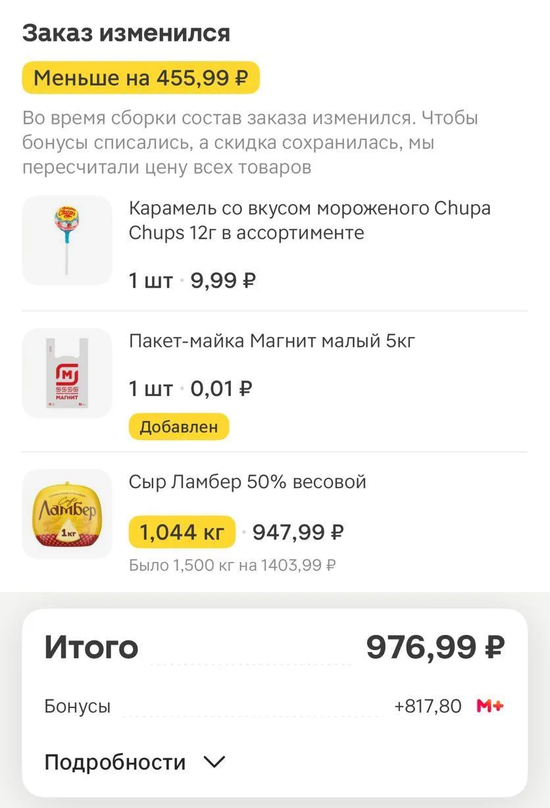550x808 pixels.
Task: Tap the Бонусы row label
Action: [77, 707]
